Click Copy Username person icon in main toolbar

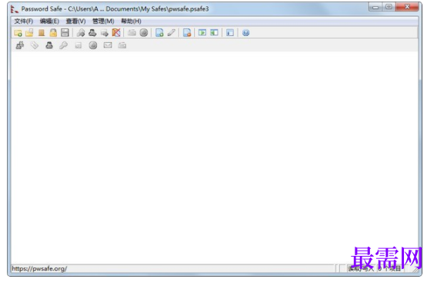click(x=92, y=33)
